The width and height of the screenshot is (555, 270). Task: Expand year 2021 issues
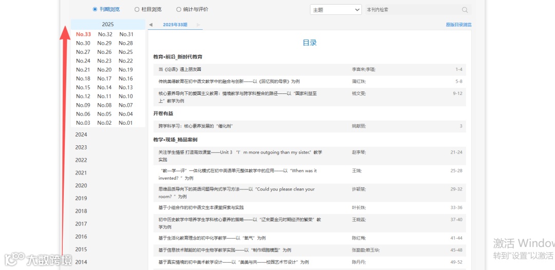(x=81, y=173)
